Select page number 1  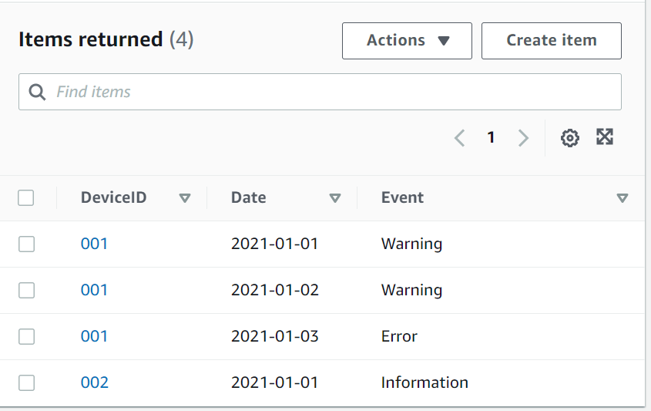491,138
